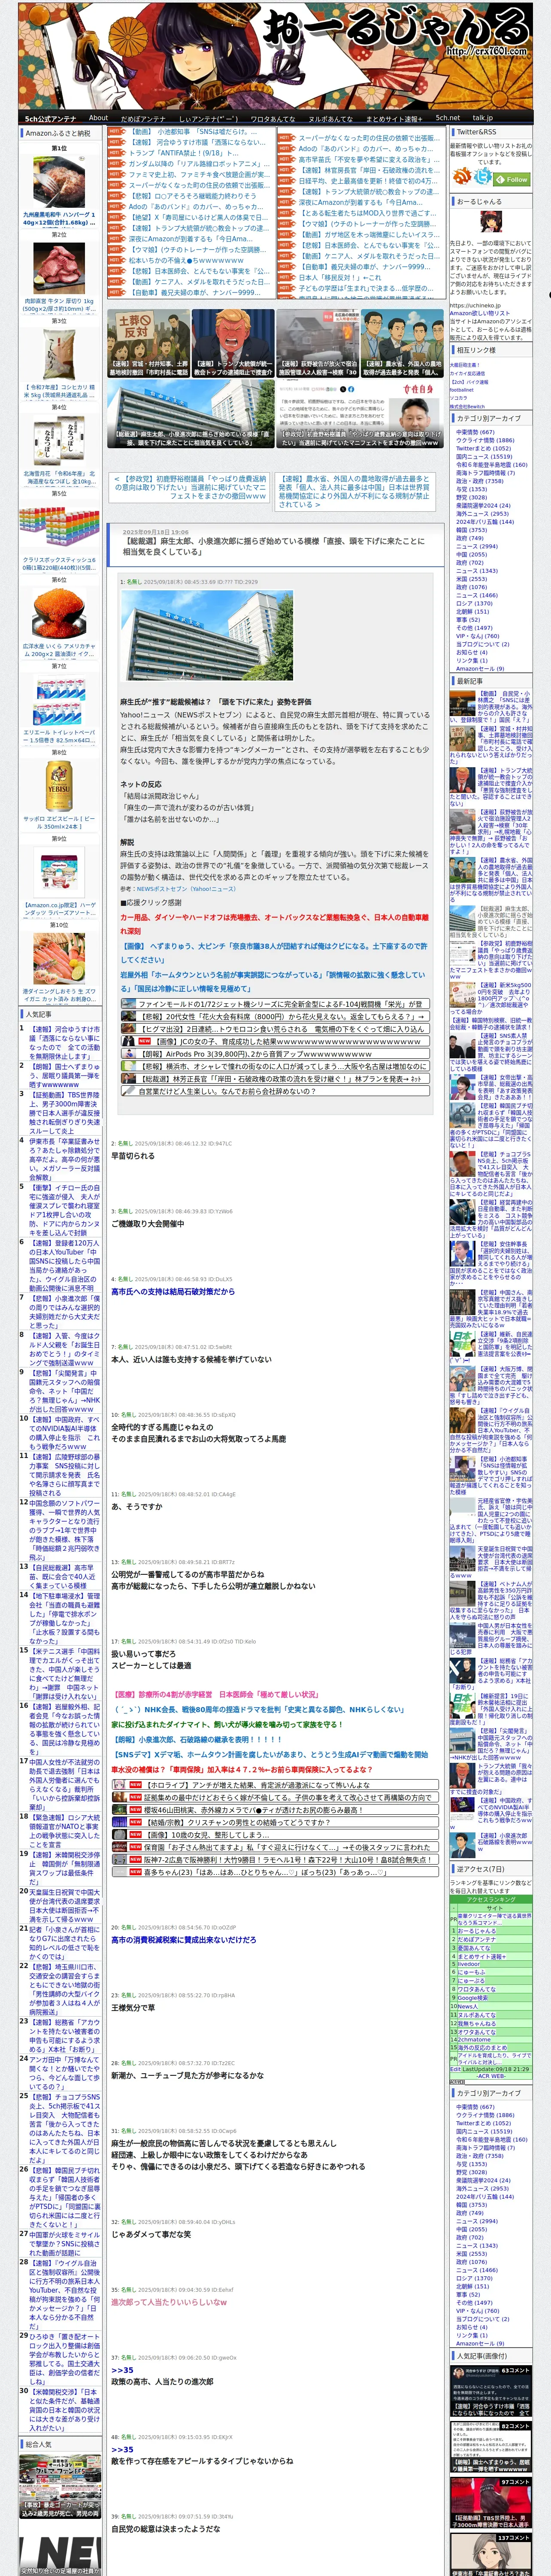Viewport: 551px width, 2576px height.
Task: Open the ヌルポあんてな navigation link
Action: [x=330, y=118]
